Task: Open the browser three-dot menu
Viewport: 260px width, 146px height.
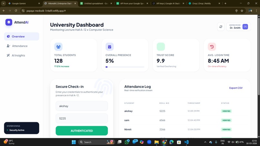Action: pyautogui.click(x=256, y=11)
